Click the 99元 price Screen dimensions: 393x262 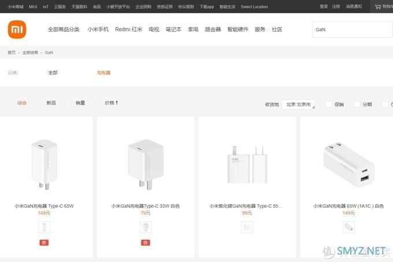tap(247, 213)
